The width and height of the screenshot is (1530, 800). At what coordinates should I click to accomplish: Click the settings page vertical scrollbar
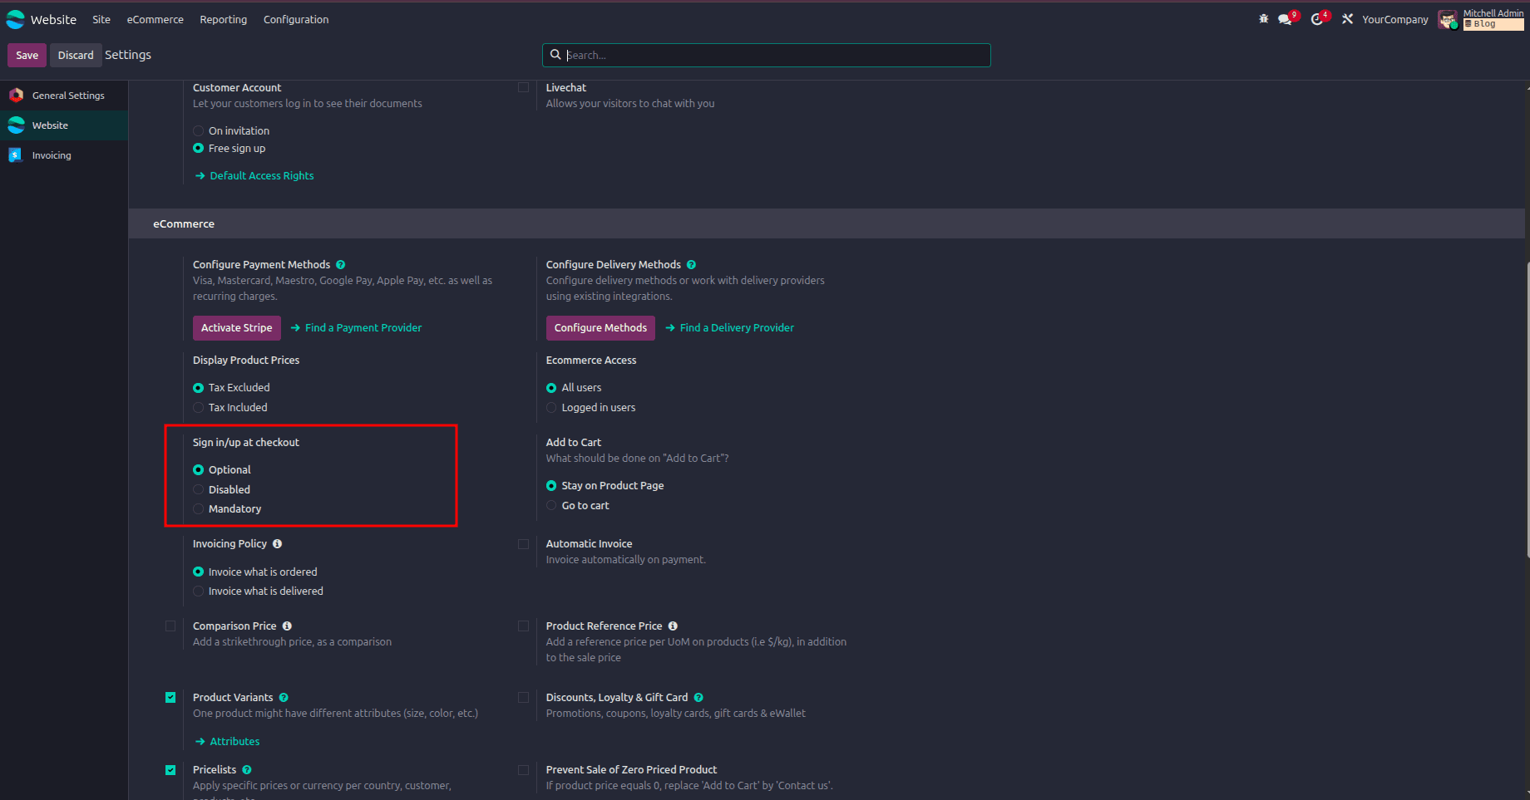click(1528, 410)
